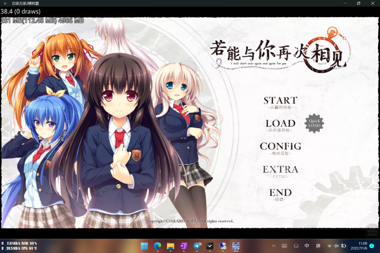
Task: Open File Explorer from the taskbar
Action: pyautogui.click(x=171, y=246)
